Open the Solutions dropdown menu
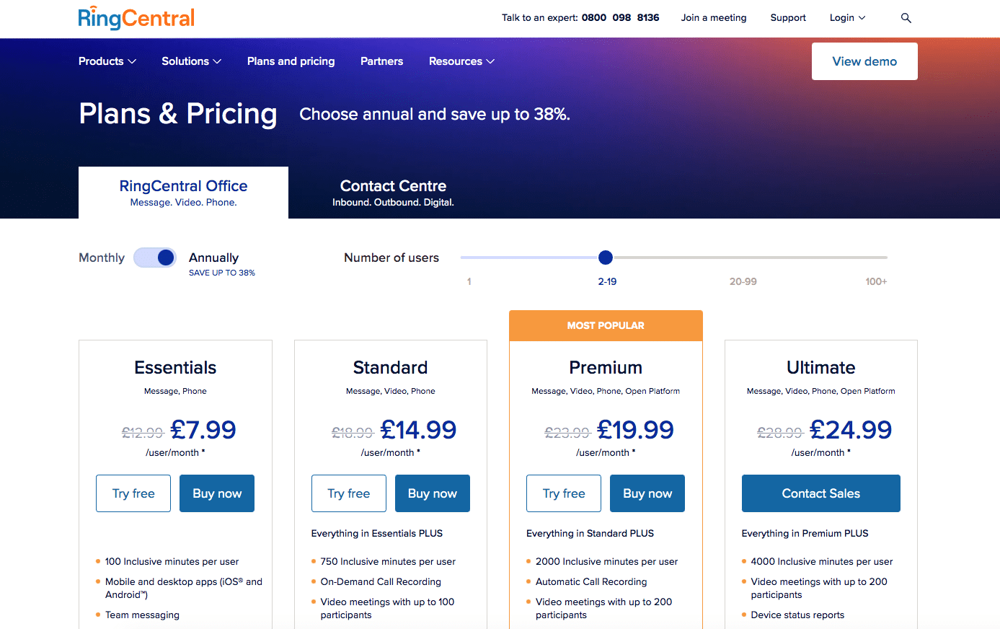The image size is (1000, 629). tap(191, 61)
